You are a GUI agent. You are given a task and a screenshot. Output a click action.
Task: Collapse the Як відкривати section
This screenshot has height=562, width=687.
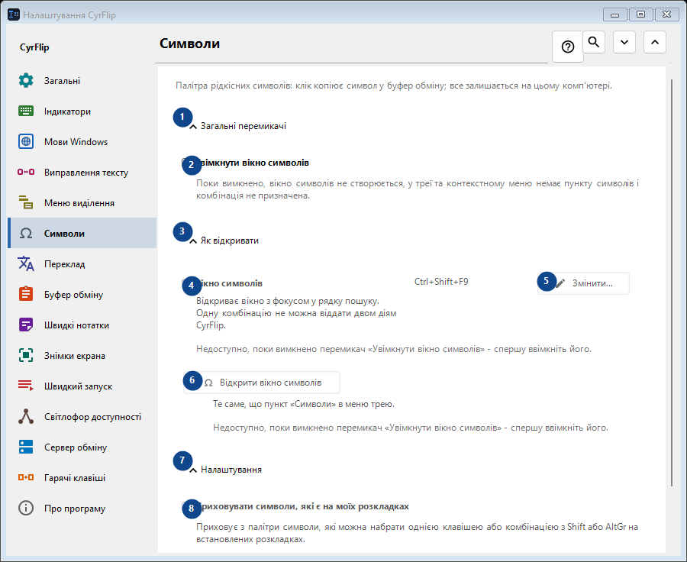(x=193, y=241)
